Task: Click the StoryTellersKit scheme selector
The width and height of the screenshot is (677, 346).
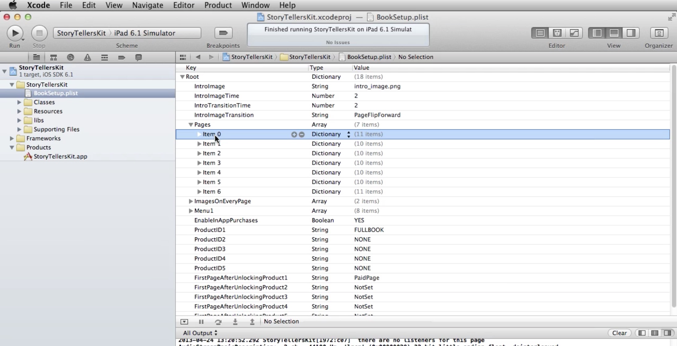Action: tap(81, 33)
